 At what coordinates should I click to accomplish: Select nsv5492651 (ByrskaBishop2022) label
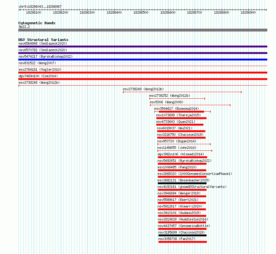[185, 161]
